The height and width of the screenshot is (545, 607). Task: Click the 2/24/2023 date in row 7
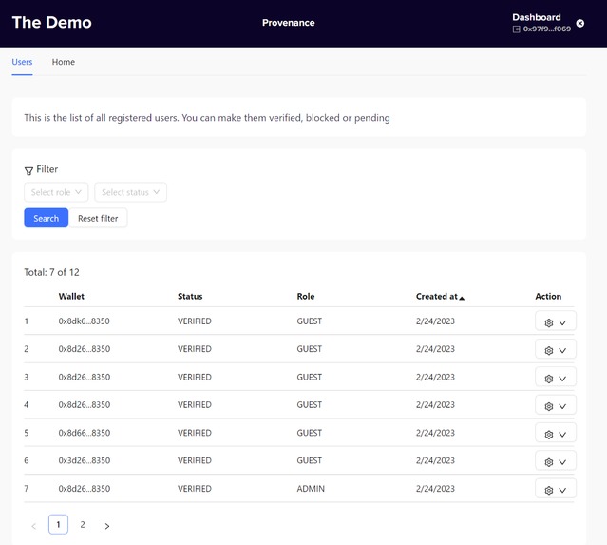tap(435, 488)
